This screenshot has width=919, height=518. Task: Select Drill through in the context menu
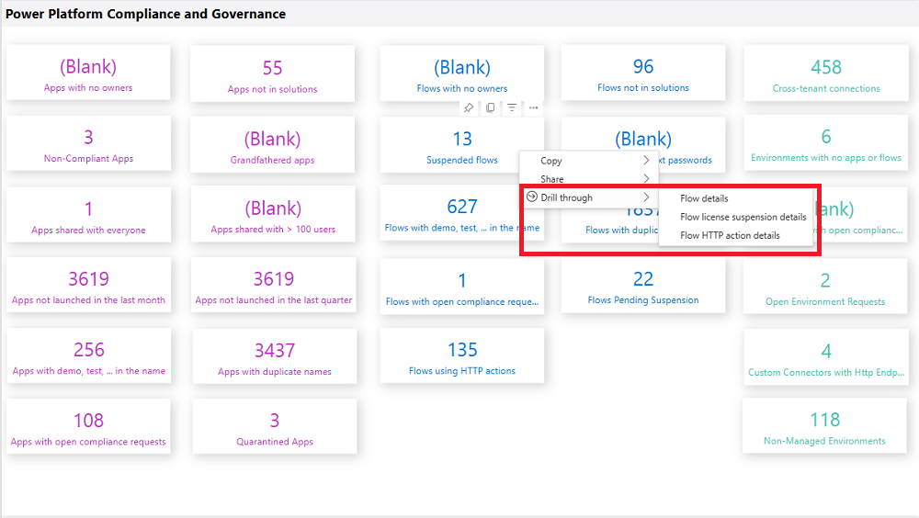click(x=589, y=197)
